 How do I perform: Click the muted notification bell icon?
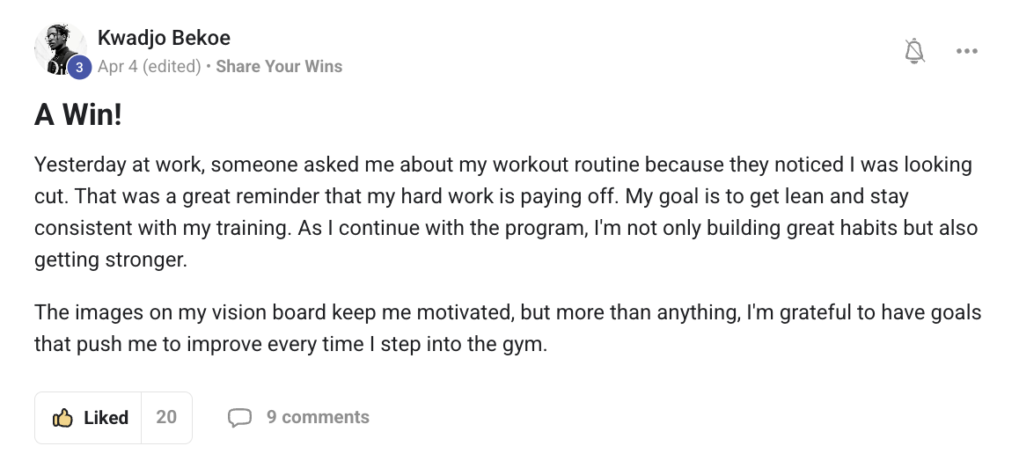pyautogui.click(x=915, y=52)
